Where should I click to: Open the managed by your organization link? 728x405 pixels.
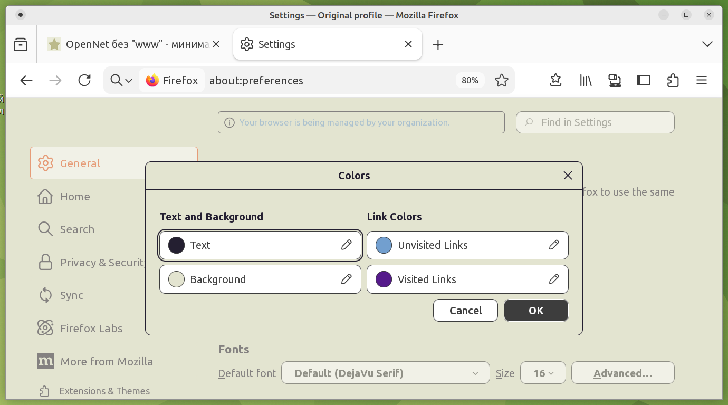pos(344,122)
